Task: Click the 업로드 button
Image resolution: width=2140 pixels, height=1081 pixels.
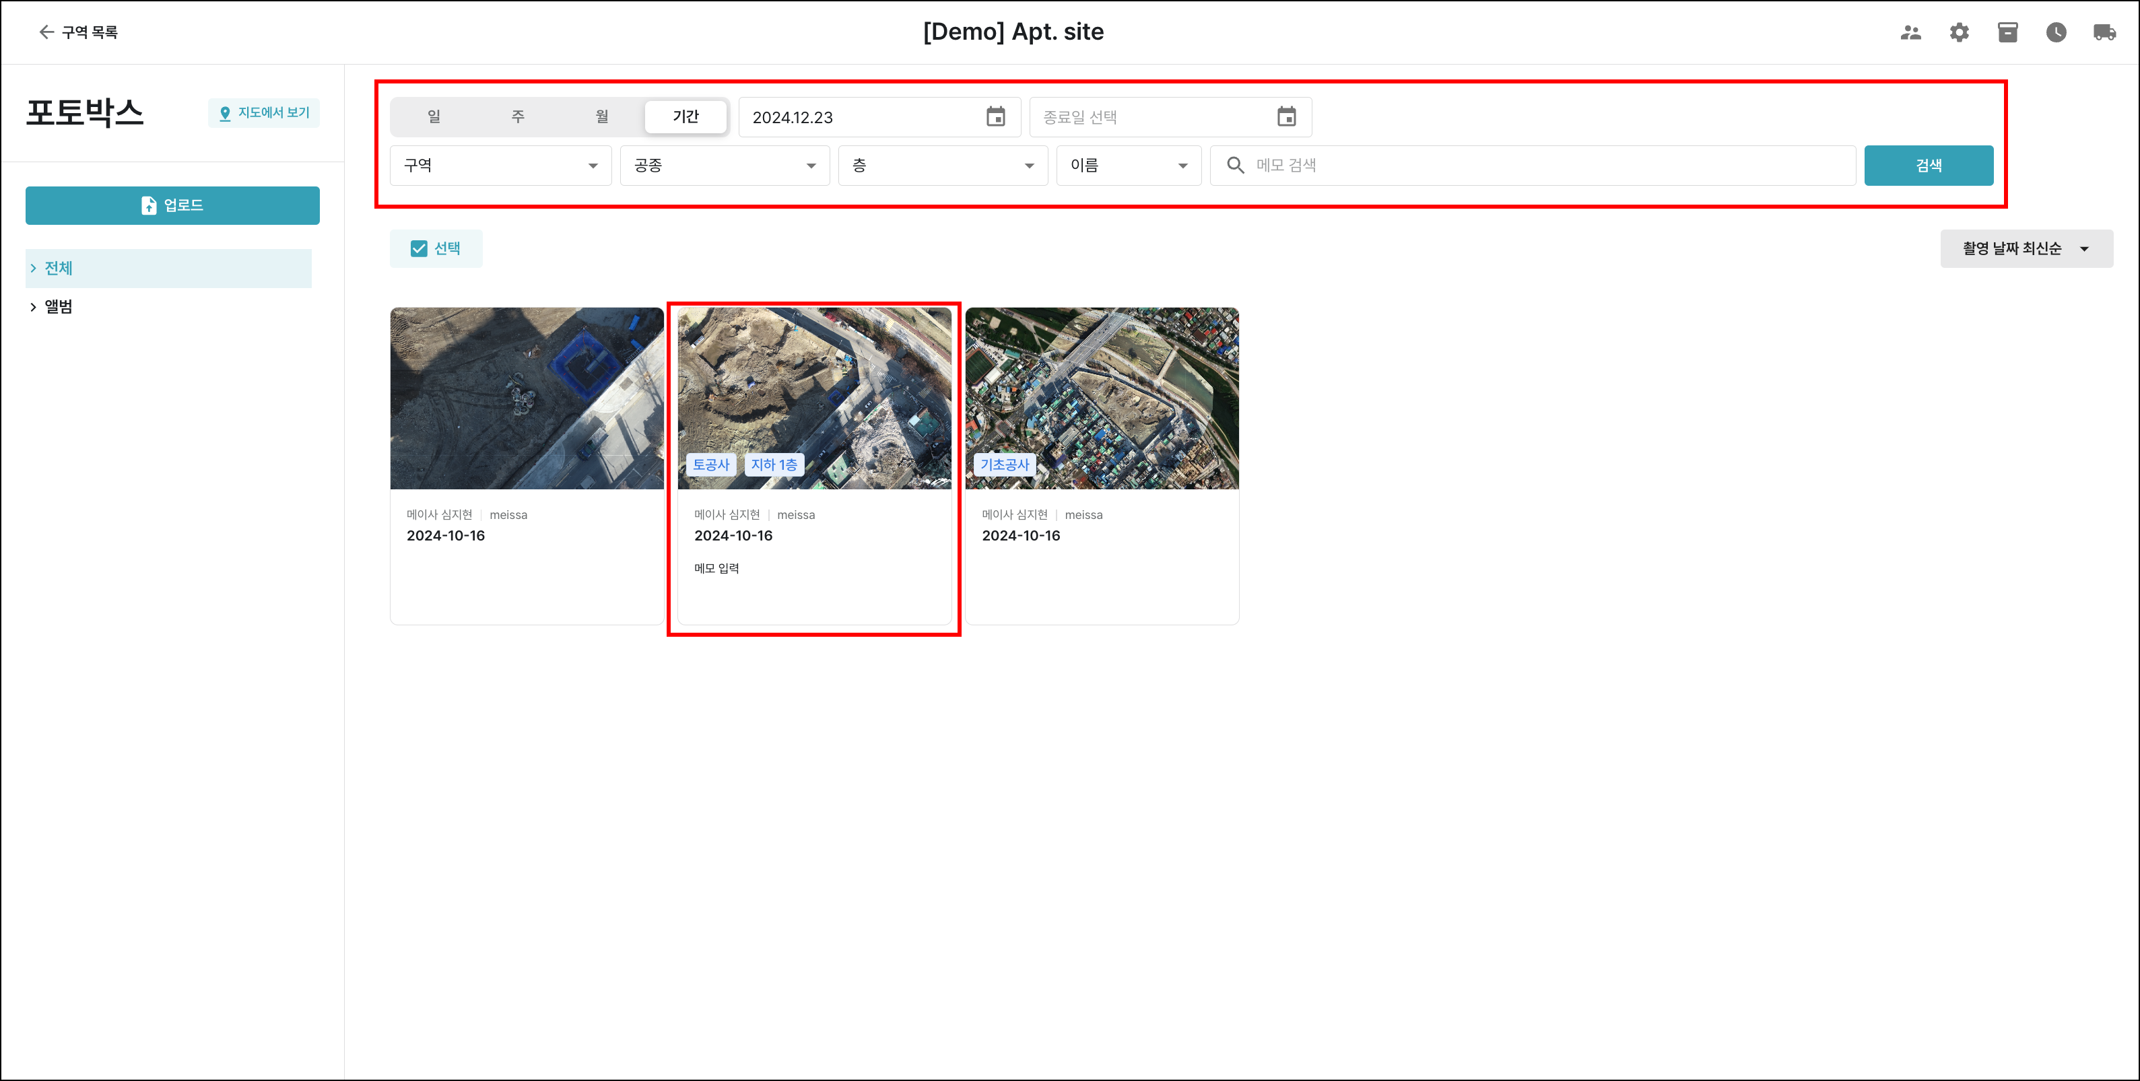Action: pyautogui.click(x=172, y=205)
